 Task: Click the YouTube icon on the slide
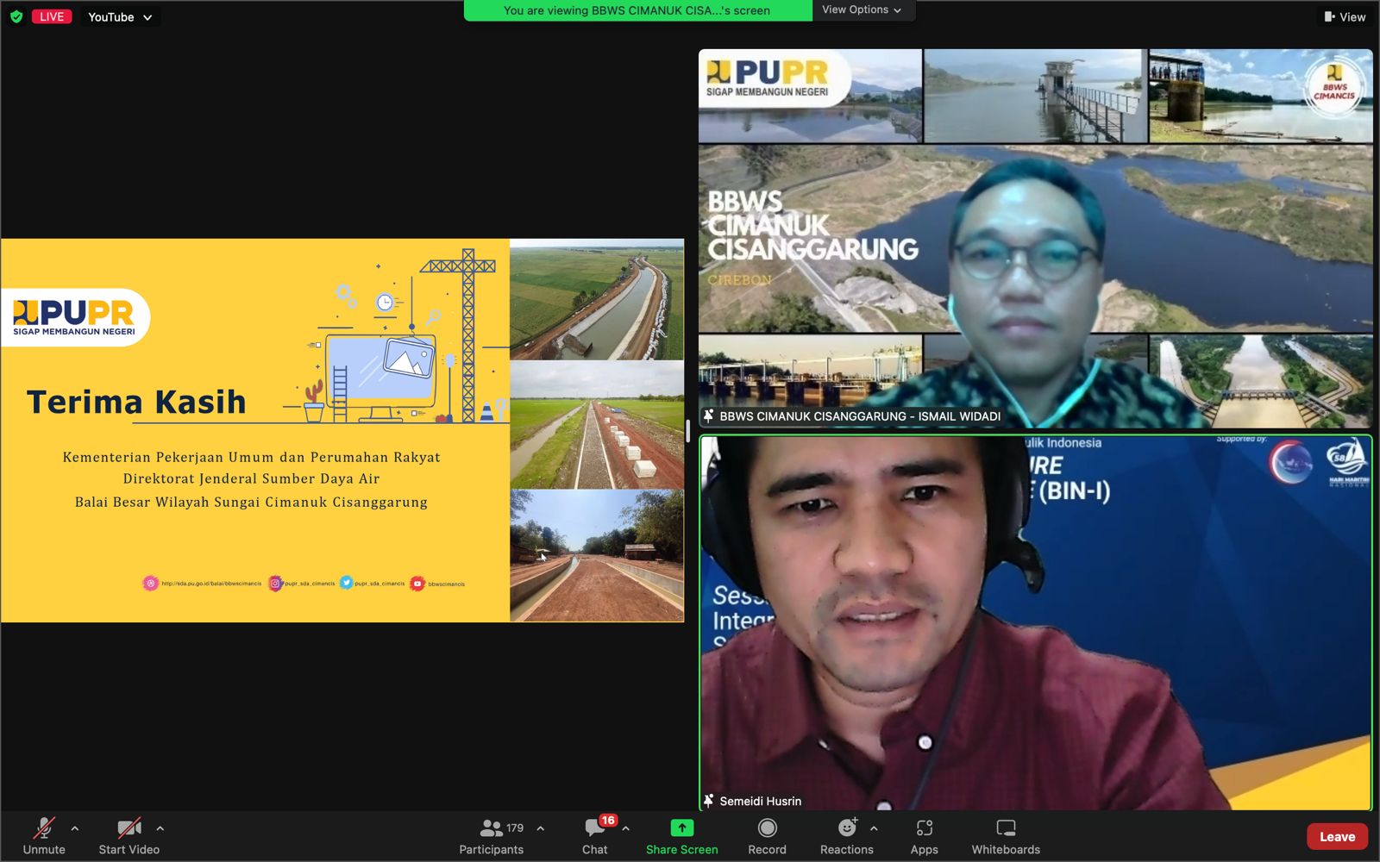(x=417, y=584)
